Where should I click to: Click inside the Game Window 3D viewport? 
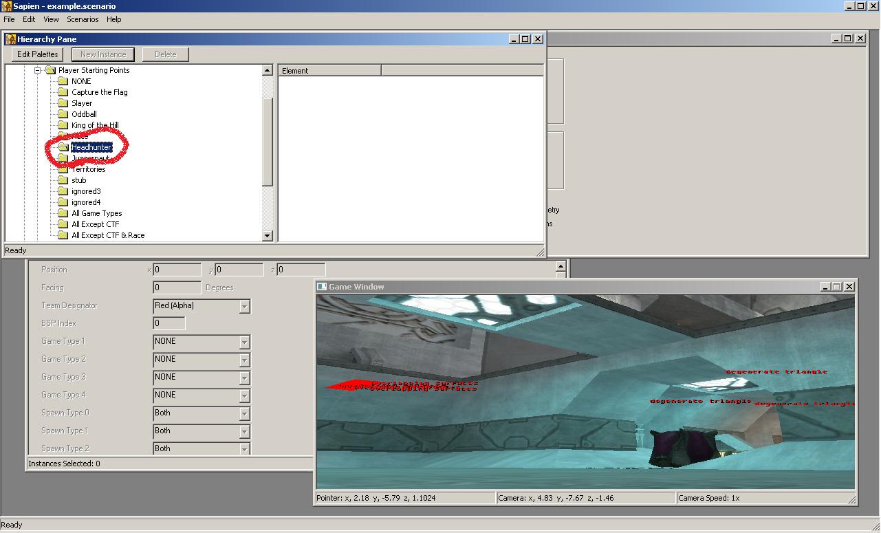tap(585, 392)
